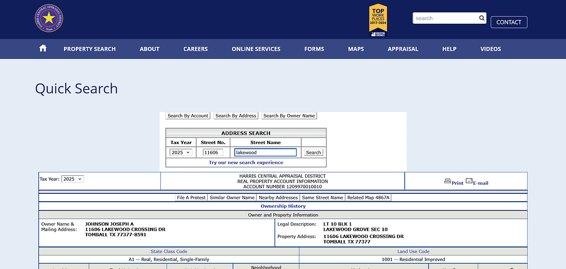
Task: Click the Harris Central Appraisal District logo
Action: tap(49, 18)
